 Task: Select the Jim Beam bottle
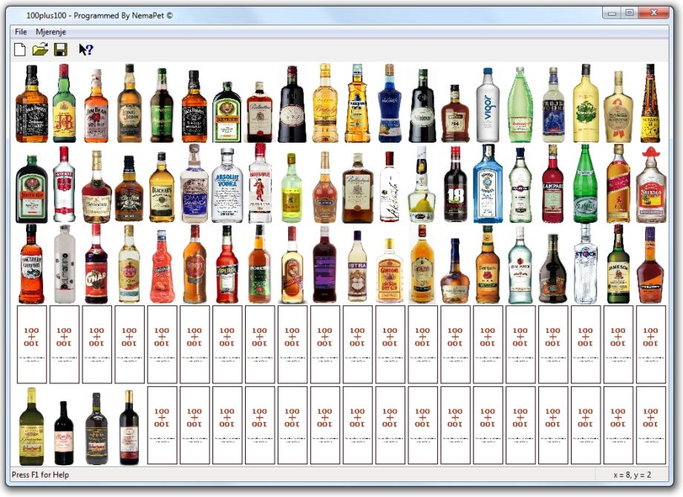pos(97,105)
